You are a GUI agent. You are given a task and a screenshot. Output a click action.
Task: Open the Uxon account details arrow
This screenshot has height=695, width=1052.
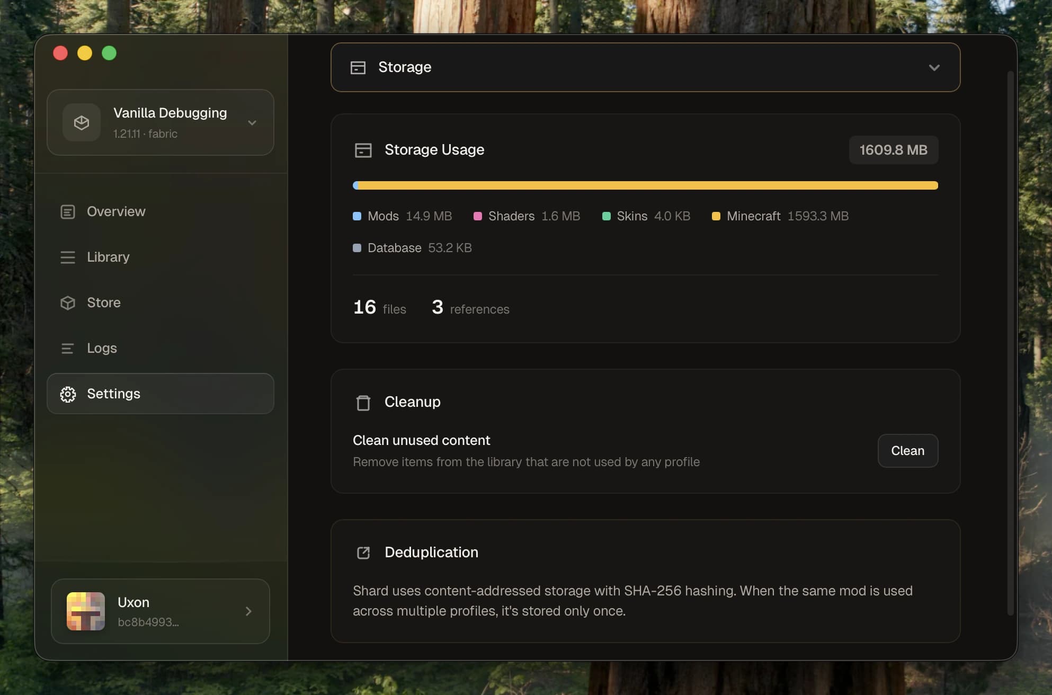coord(248,611)
